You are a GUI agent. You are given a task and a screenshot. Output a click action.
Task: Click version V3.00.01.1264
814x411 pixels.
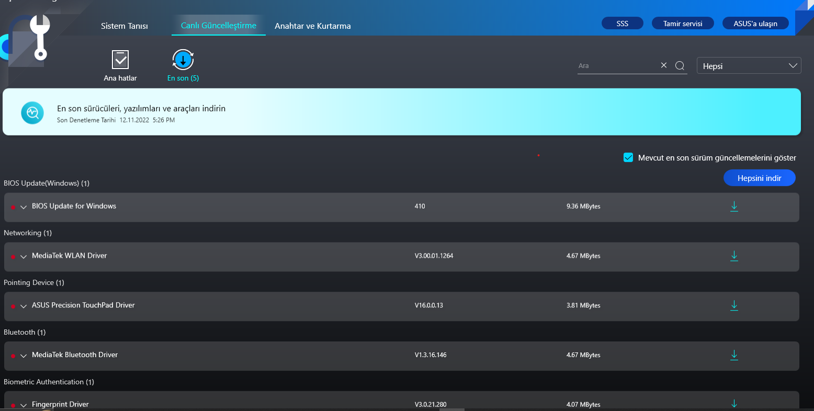coord(434,256)
